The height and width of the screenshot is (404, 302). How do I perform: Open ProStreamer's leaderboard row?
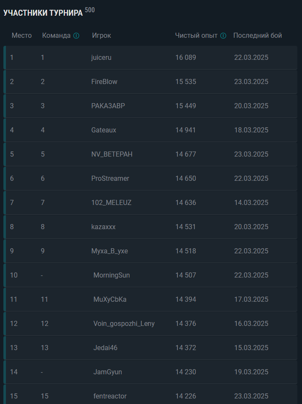click(150, 179)
